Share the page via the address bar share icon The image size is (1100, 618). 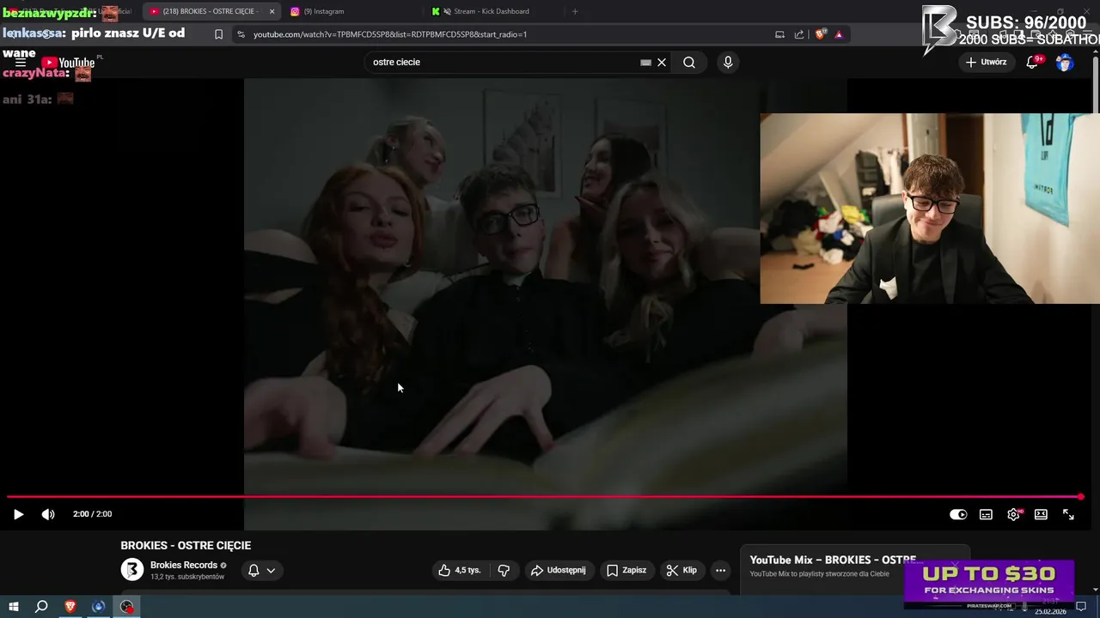click(799, 34)
